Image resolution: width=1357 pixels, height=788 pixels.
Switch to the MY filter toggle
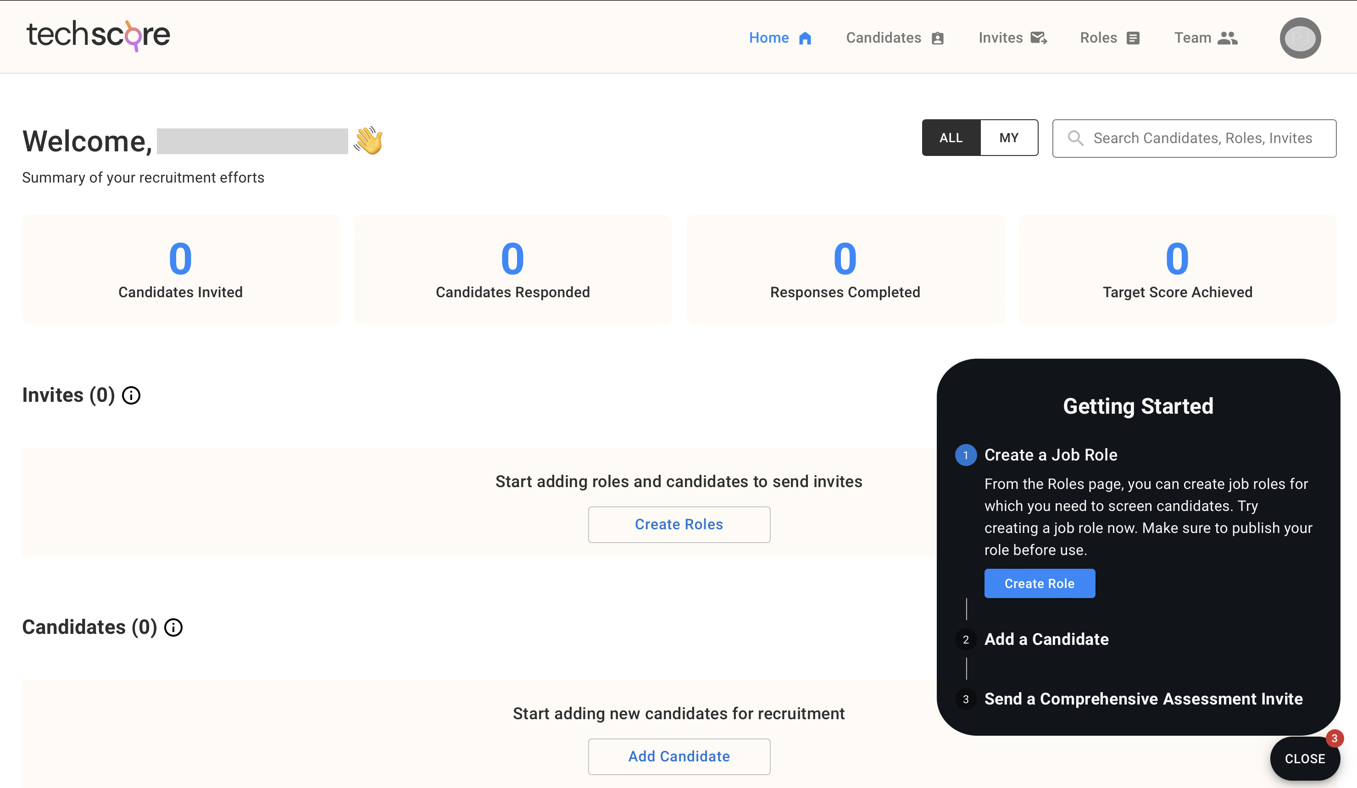[x=1009, y=138]
